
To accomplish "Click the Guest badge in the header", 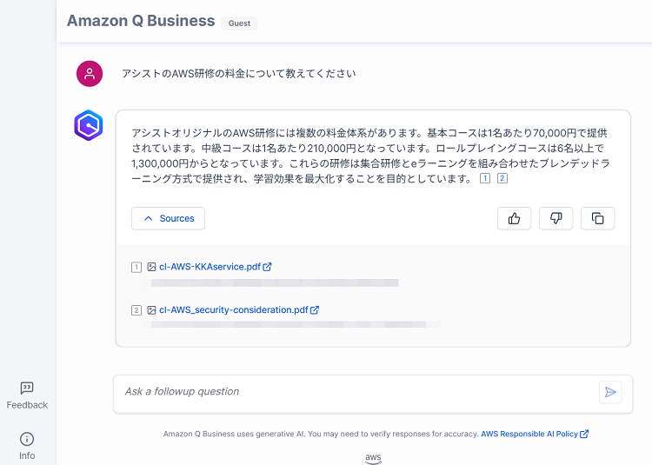I will 239,23.
